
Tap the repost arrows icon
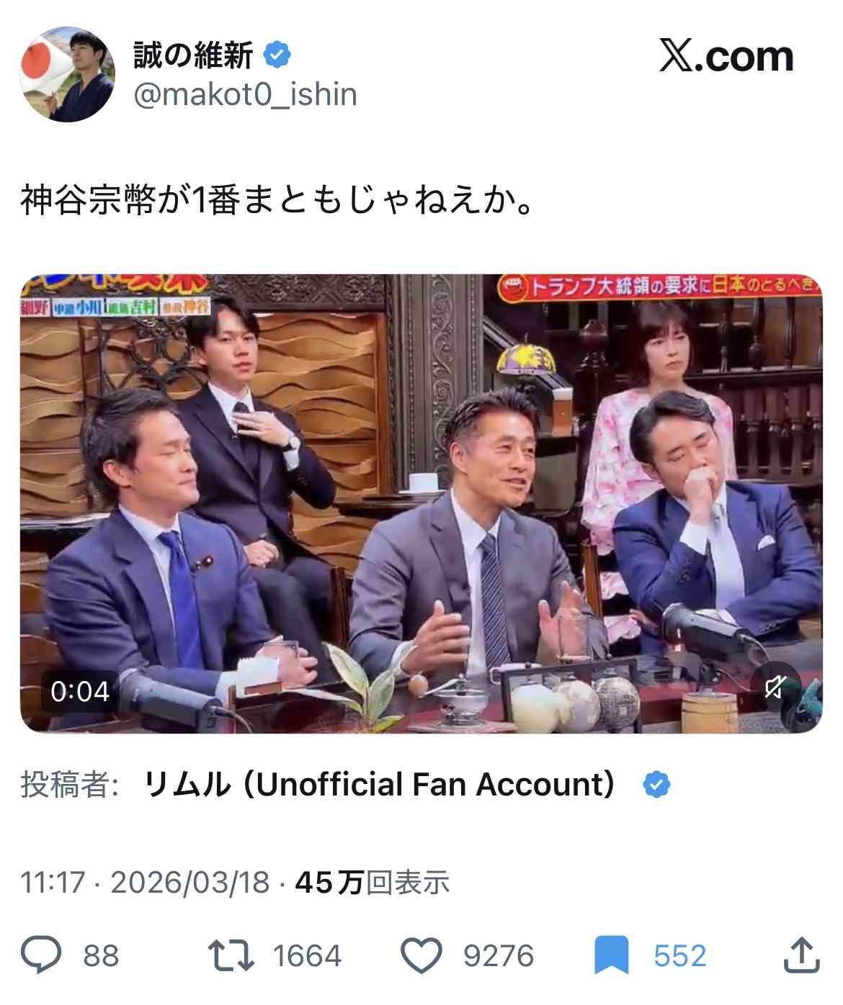(231, 955)
